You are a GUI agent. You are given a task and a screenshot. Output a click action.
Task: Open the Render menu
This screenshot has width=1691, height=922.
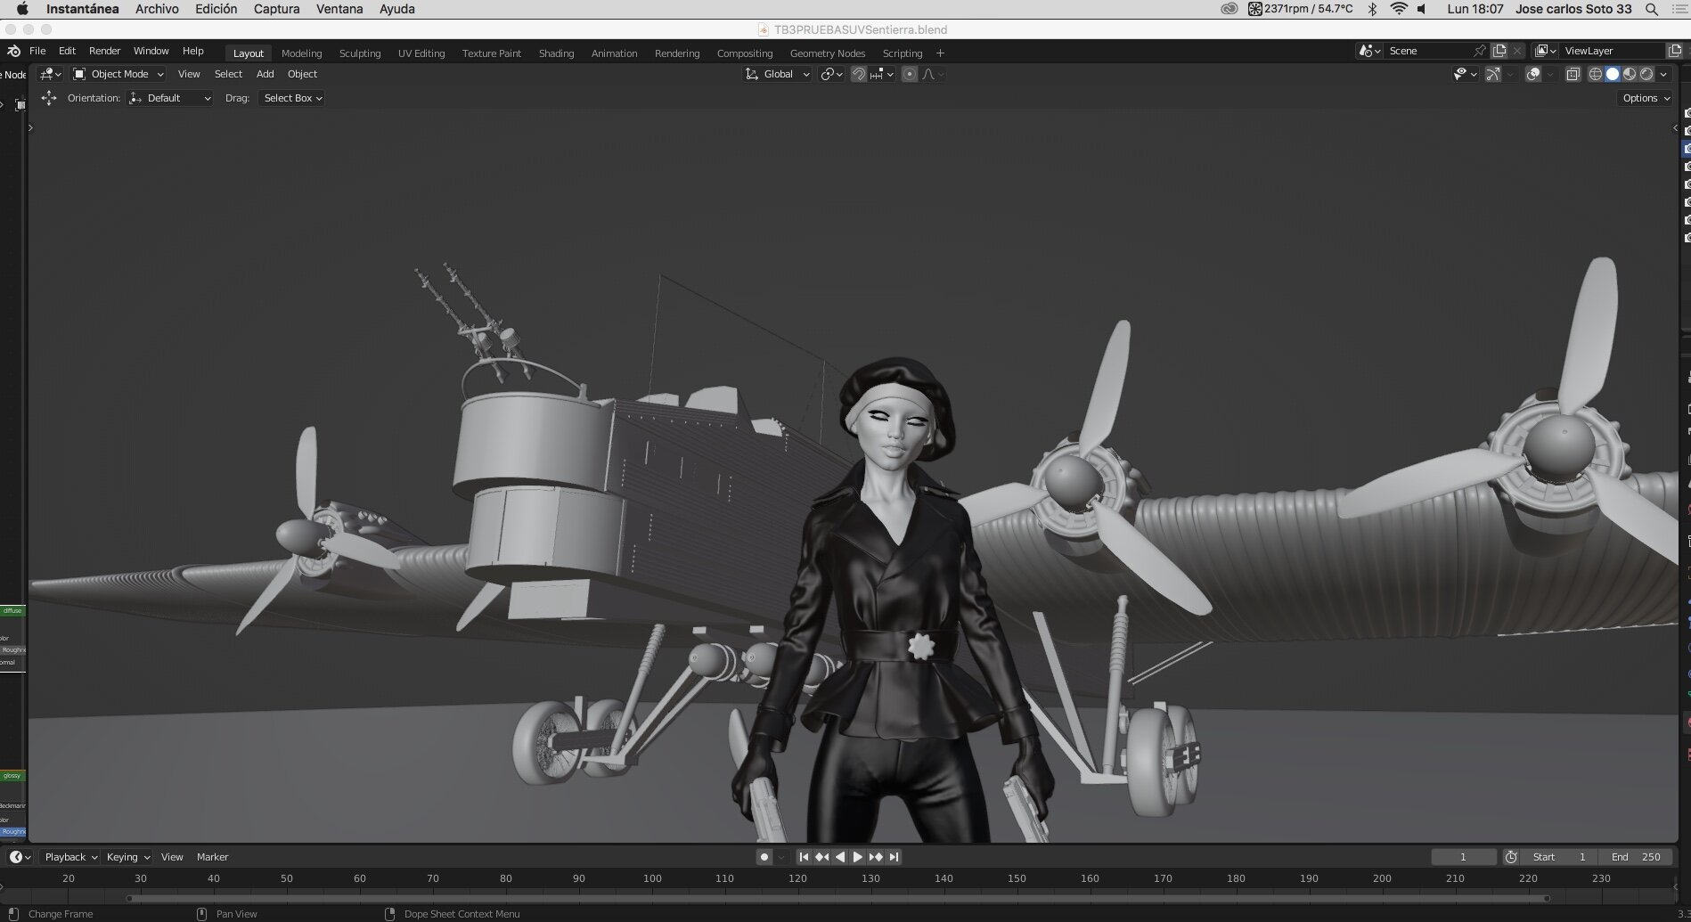click(104, 51)
